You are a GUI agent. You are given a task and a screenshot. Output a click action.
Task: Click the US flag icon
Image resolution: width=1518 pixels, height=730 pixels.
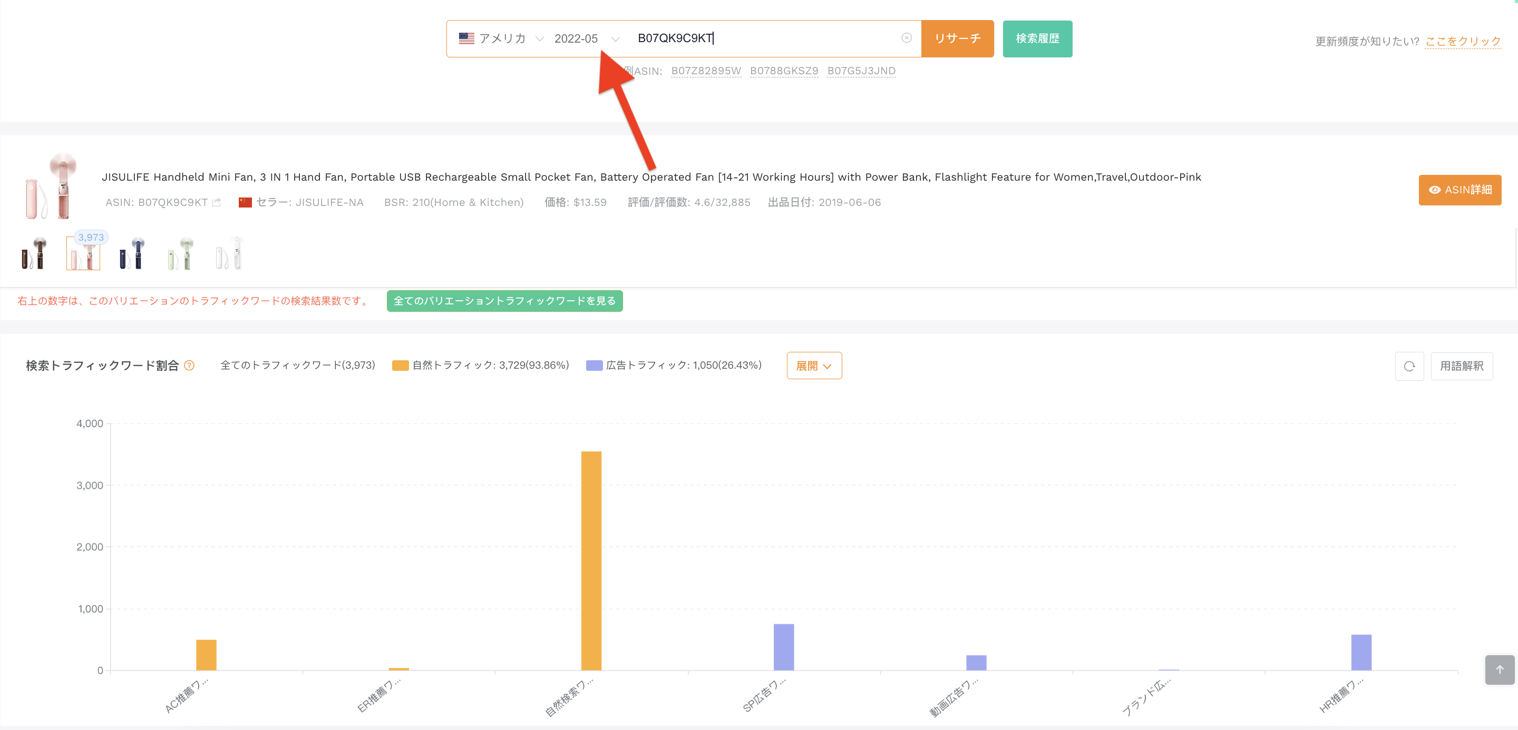466,38
